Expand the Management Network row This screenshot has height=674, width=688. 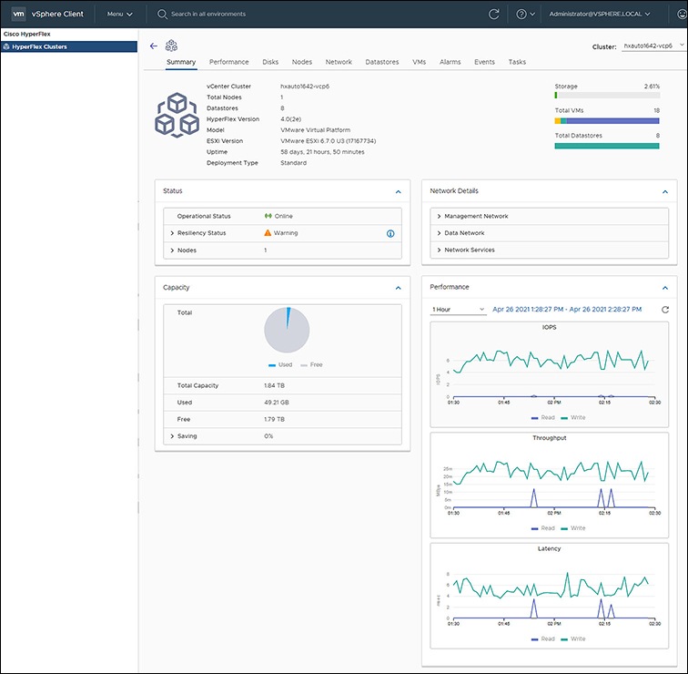click(x=439, y=217)
